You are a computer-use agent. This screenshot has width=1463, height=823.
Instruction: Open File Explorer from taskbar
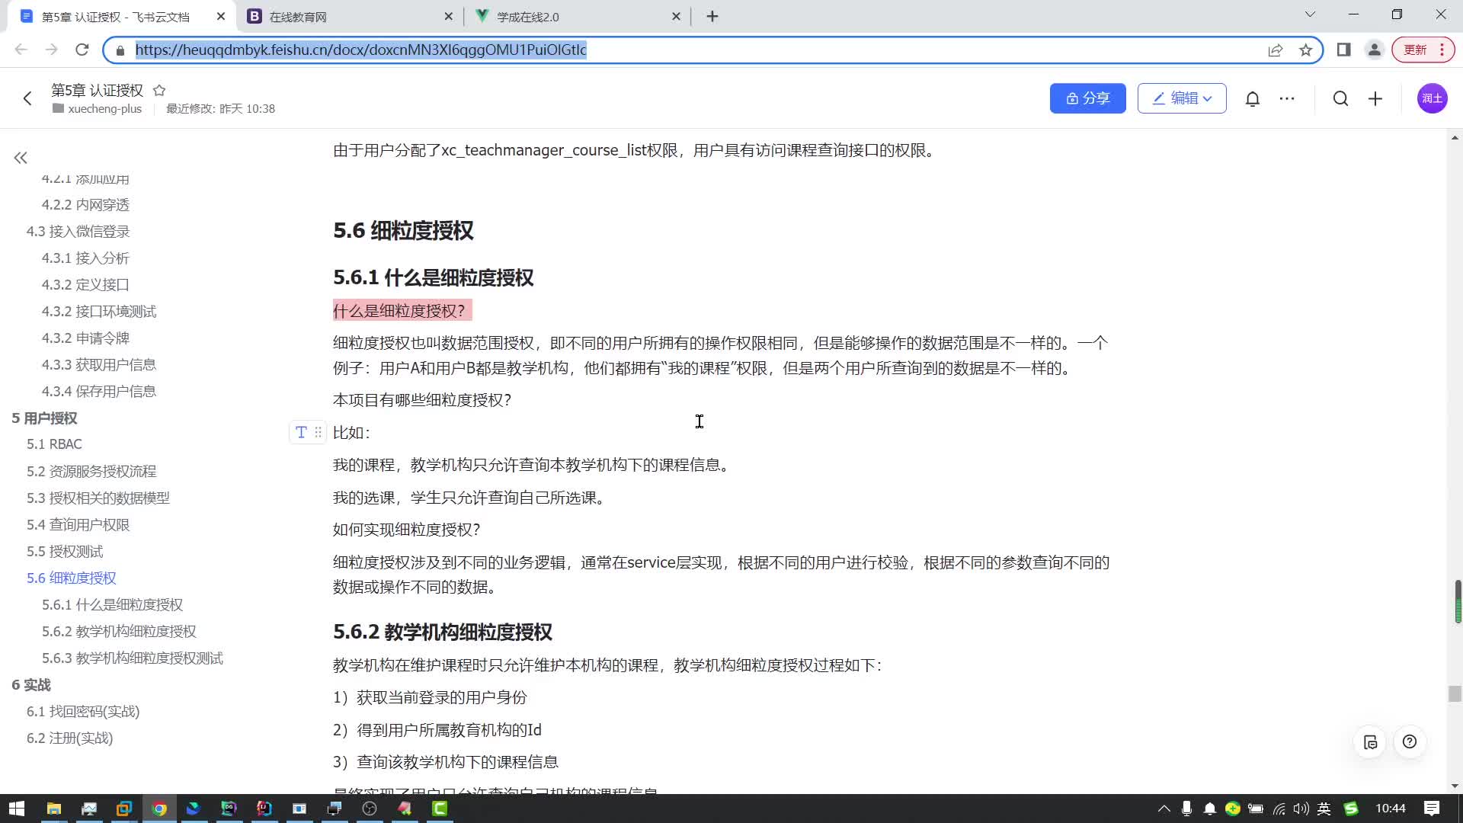pyautogui.click(x=53, y=809)
